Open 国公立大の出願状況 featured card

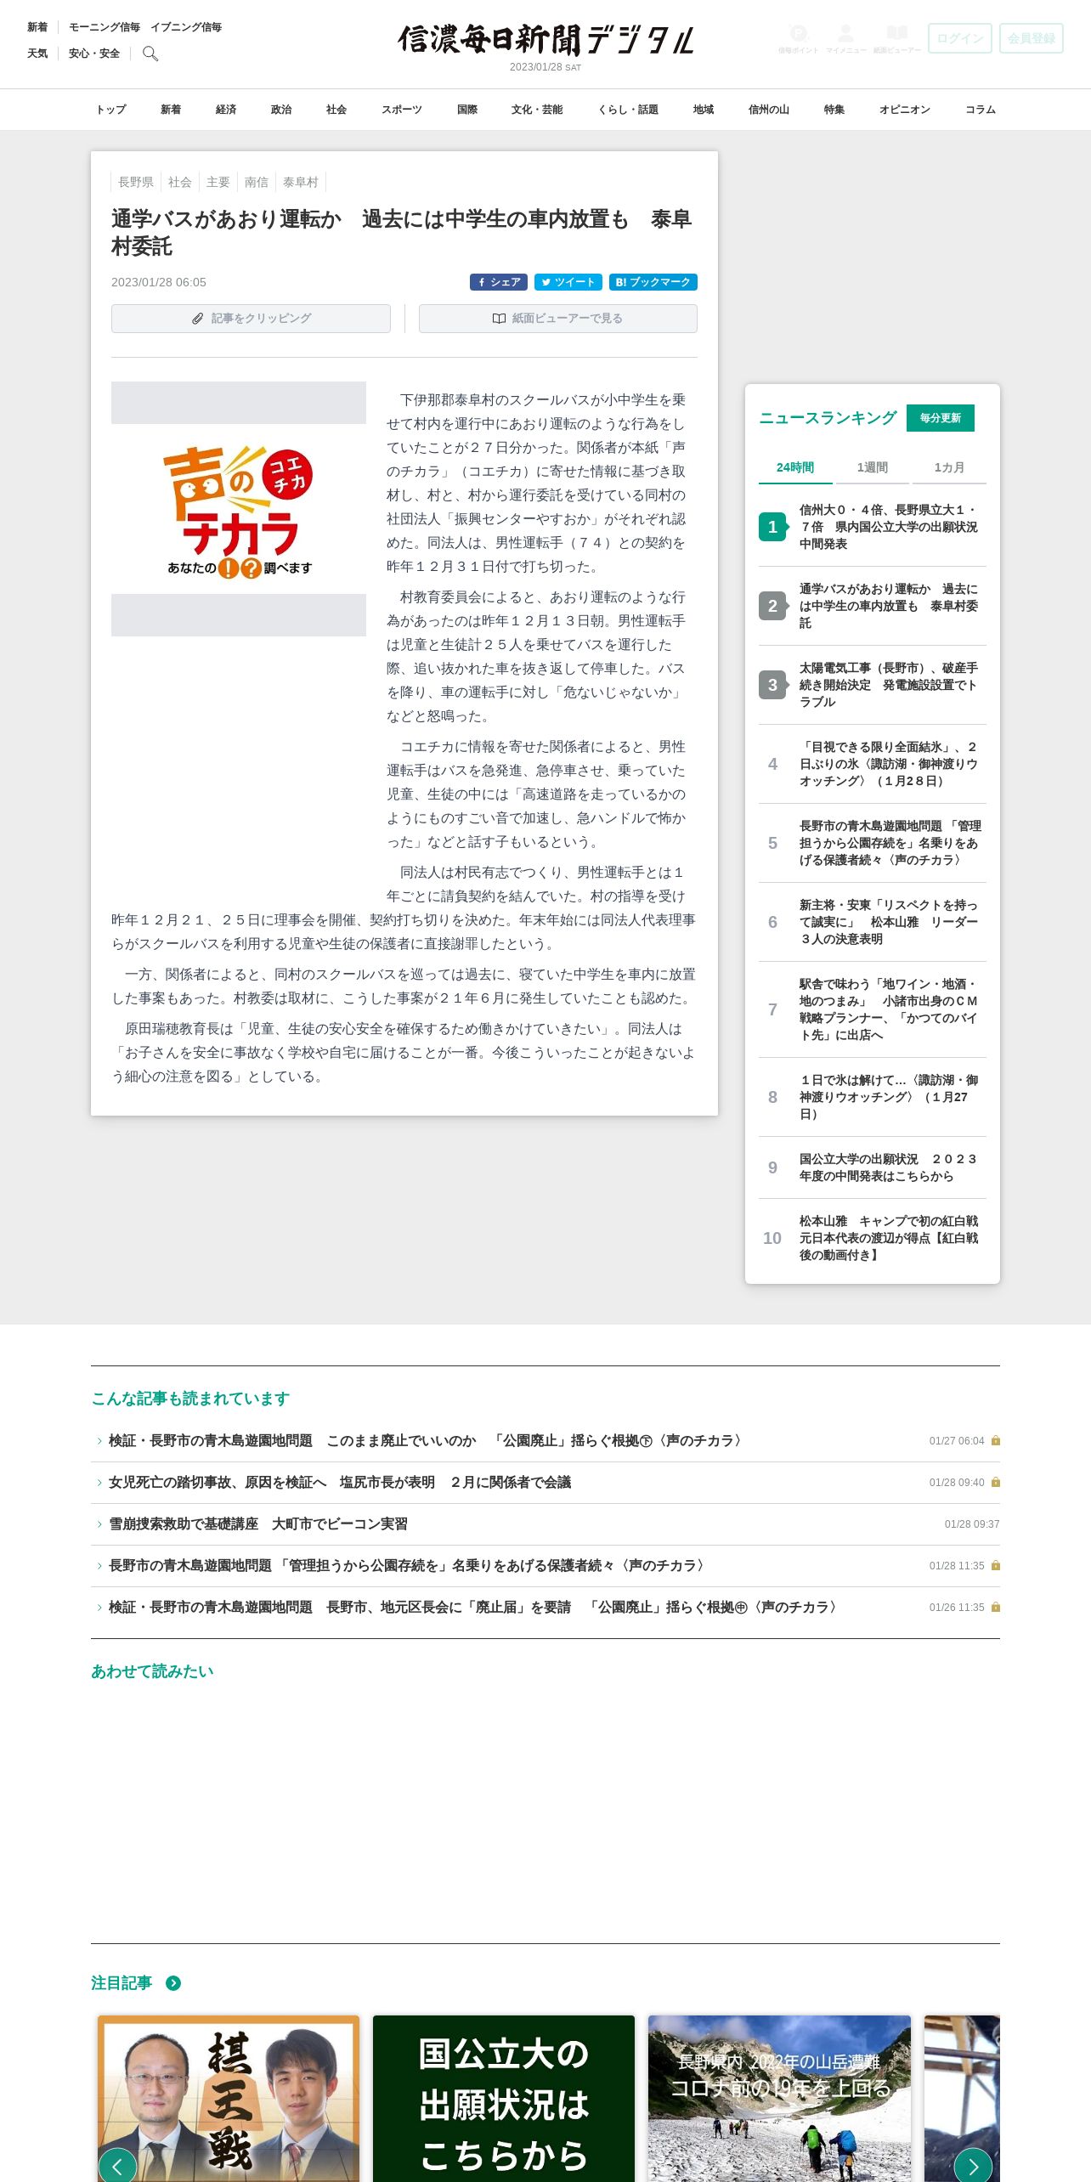pos(504,2098)
